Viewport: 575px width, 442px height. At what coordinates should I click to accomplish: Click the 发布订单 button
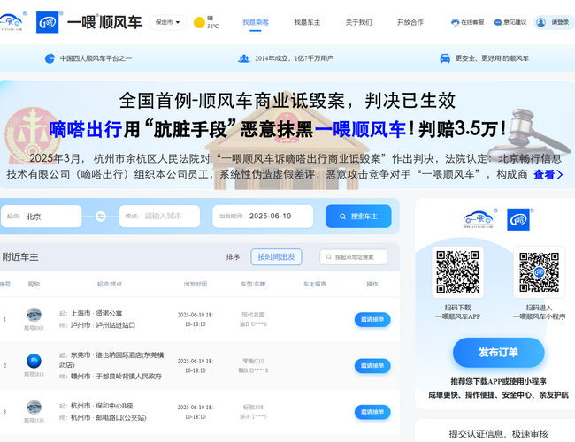tap(498, 353)
